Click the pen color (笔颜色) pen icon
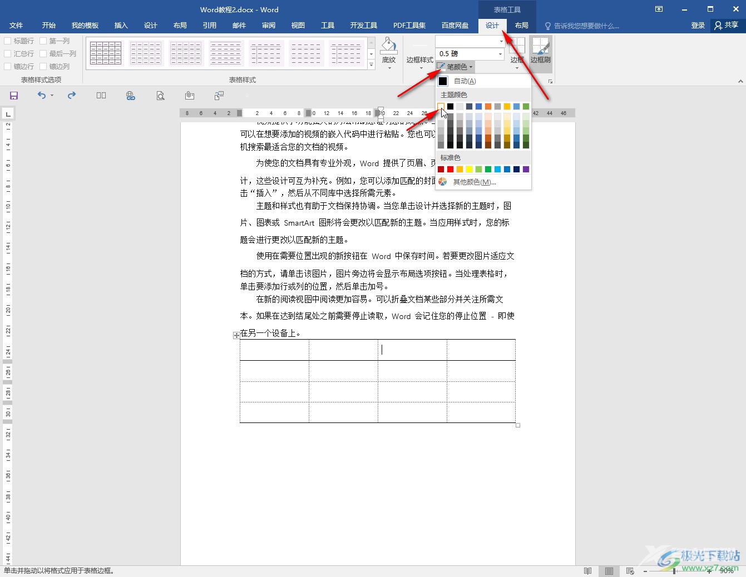This screenshot has height=577, width=746. (x=441, y=67)
